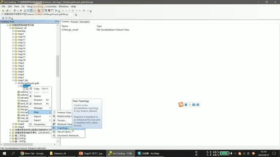Switch contents view to List mode
Screen dimensions: 280x157
[x=28, y=11]
